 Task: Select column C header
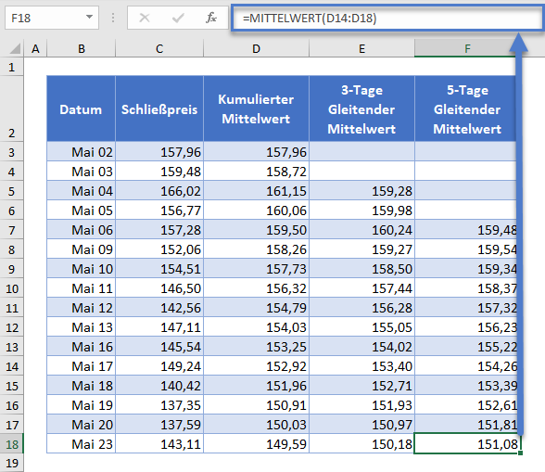[x=159, y=48]
